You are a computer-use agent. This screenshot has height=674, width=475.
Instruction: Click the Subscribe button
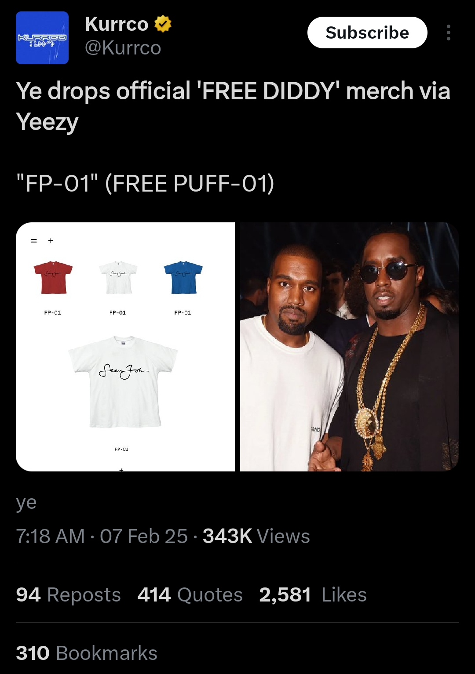[x=367, y=33]
